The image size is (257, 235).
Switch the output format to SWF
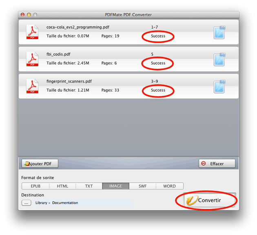(143, 186)
